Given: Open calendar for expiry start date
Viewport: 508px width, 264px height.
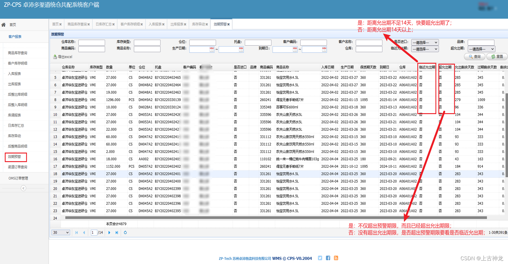Looking at the screenshot, I should coord(295,49).
